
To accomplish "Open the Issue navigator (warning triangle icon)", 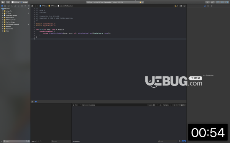I will click(15, 6).
